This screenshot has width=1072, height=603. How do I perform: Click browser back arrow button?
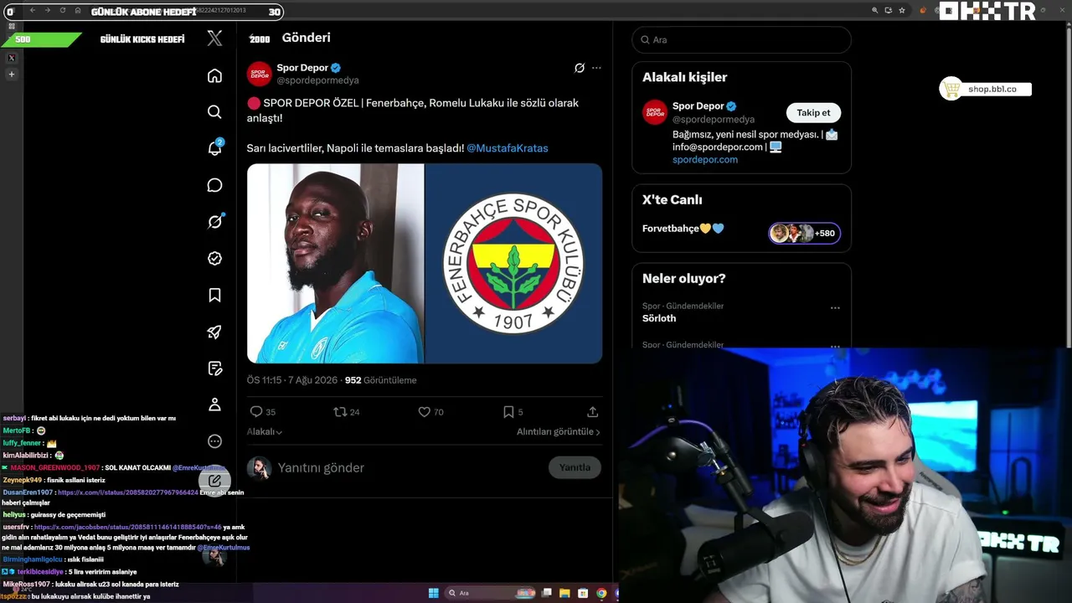(x=32, y=10)
